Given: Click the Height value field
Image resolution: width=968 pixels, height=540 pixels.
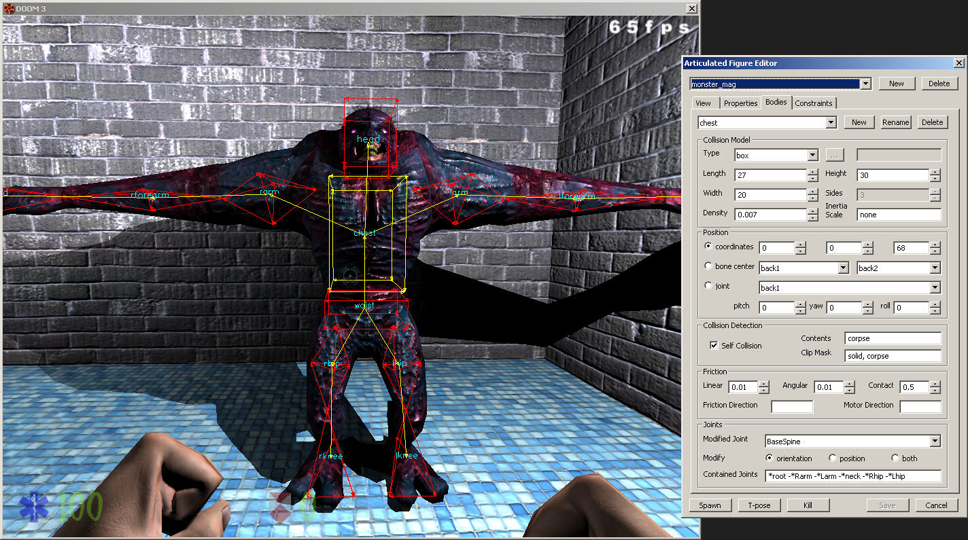Looking at the screenshot, I should tap(893, 175).
